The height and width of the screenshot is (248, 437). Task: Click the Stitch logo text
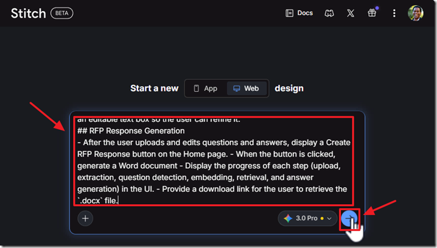[27, 13]
